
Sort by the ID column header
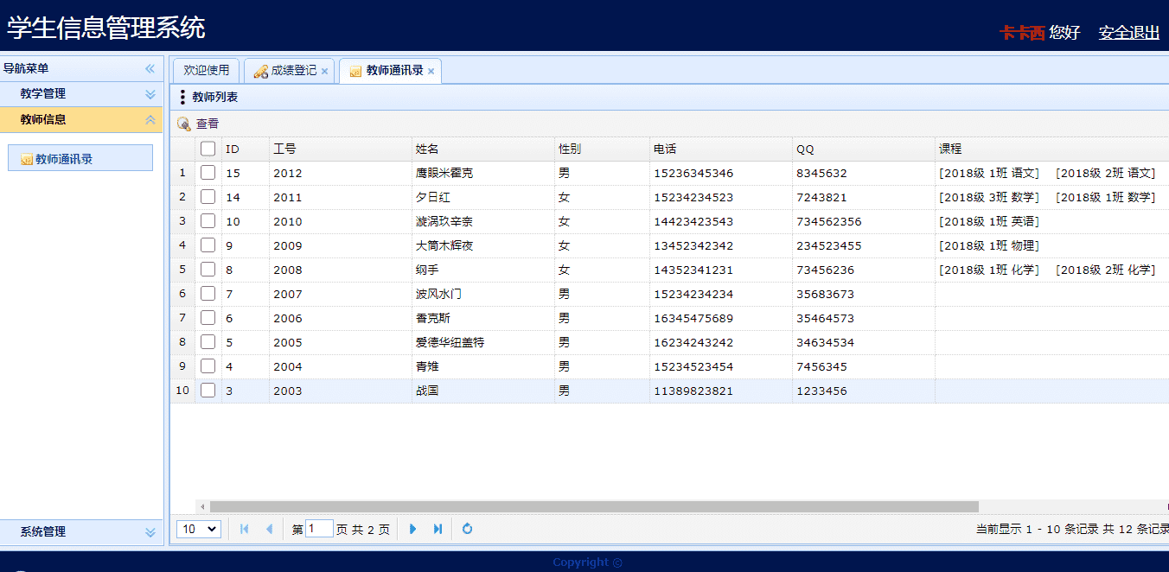246,149
